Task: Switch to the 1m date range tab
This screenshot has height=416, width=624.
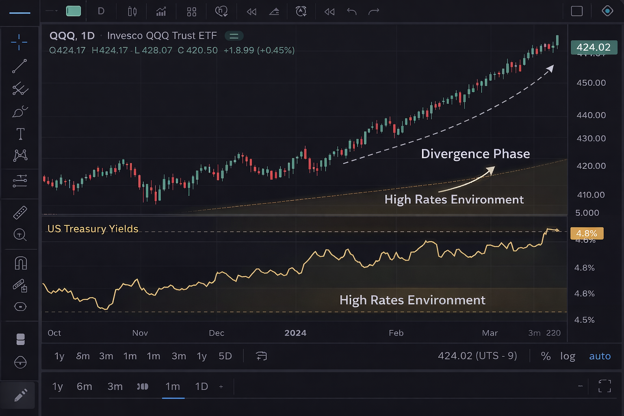Action: pos(173,387)
